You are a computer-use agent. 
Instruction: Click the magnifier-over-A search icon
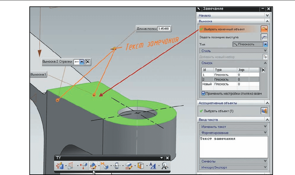[165, 166]
